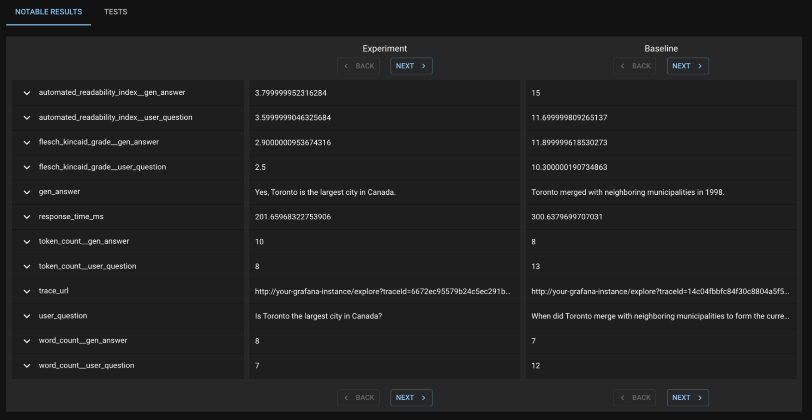The image size is (812, 420).
Task: Expand the token_count__user_question row chevron
Action: pyautogui.click(x=27, y=266)
